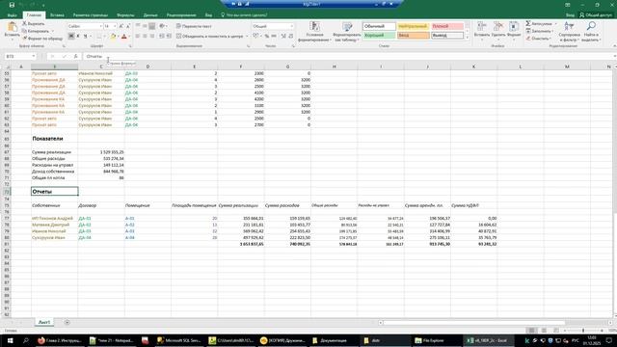Open Conditional Formatting (Условное форматирование)
Image resolution: width=617 pixels, height=347 pixels.
pyautogui.click(x=314, y=32)
